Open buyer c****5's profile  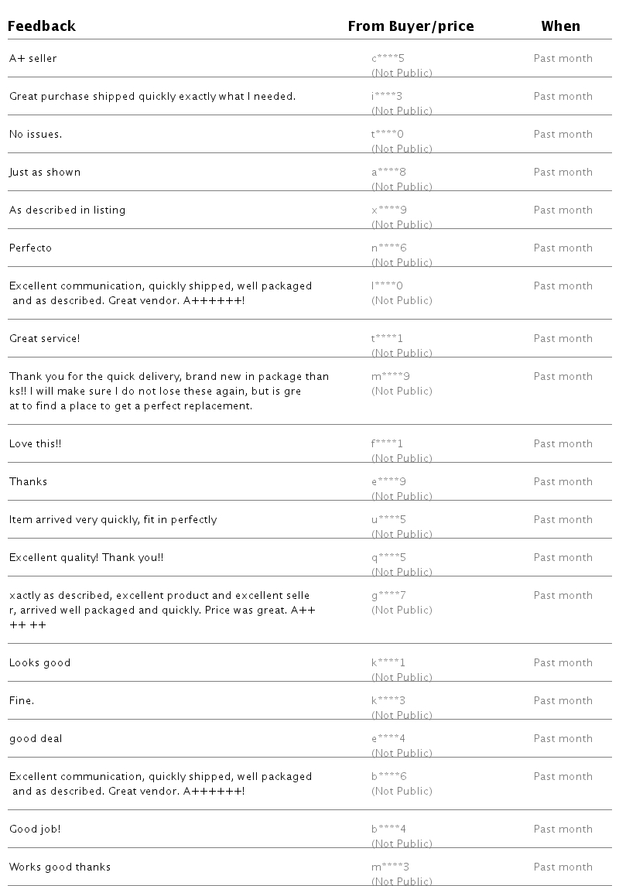[388, 58]
